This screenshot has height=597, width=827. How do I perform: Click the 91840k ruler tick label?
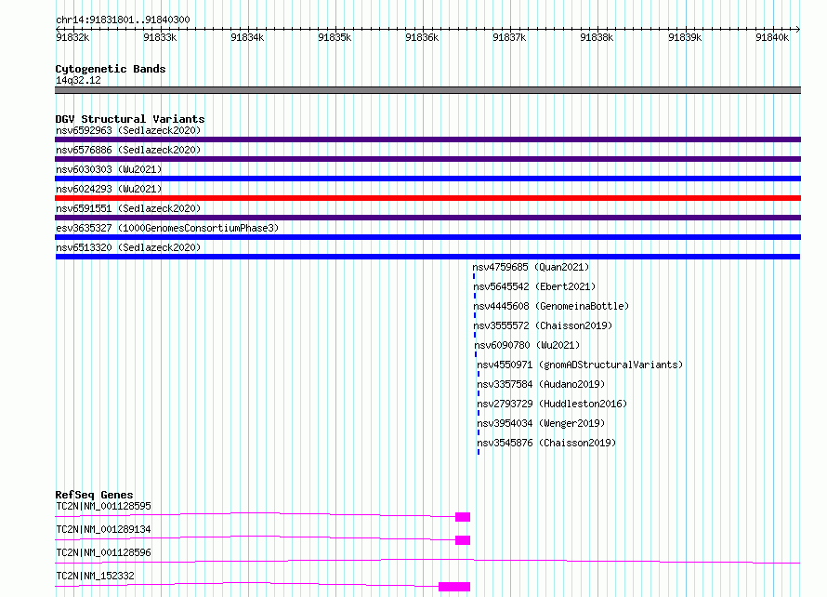click(772, 37)
